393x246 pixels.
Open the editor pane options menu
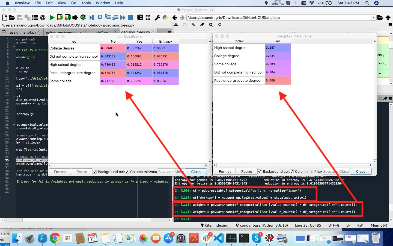[169, 32]
